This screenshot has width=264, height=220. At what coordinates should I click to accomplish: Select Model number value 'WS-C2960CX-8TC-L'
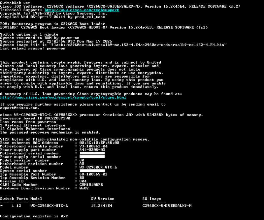click(x=98, y=167)
